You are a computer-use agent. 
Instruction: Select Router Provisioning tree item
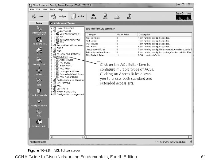click(66, 92)
